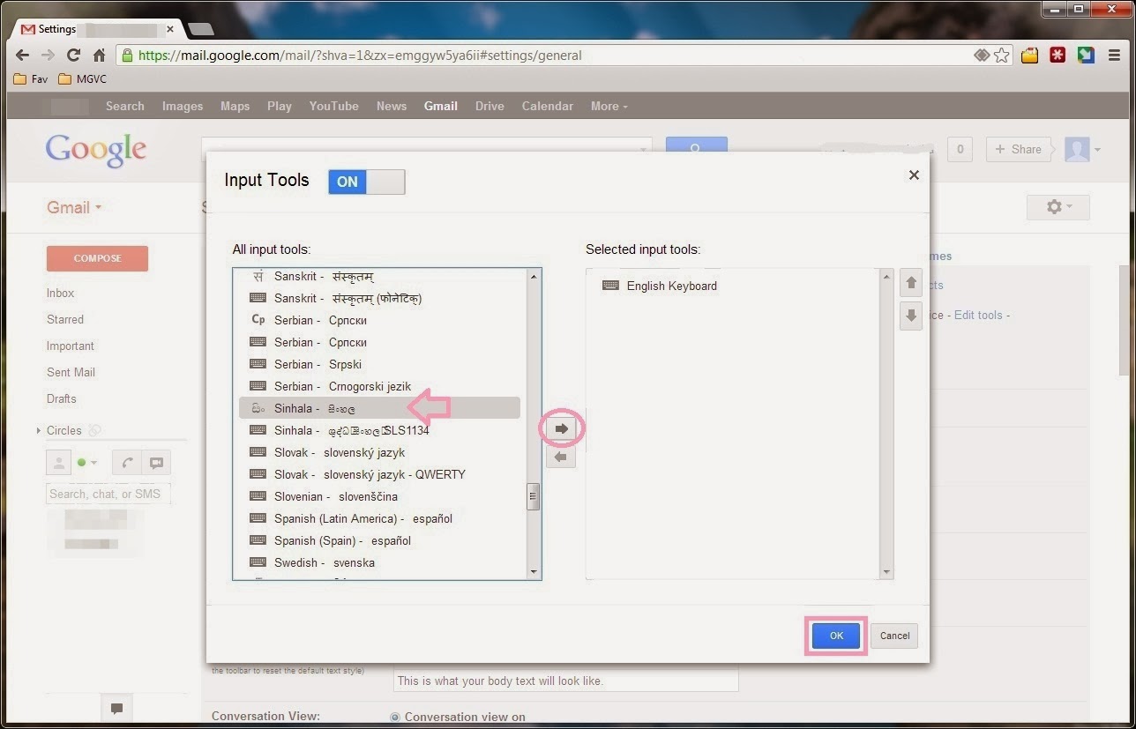Move English Keyboard up with the up-arrow icon
Viewport: 1136px width, 729px height.
[x=910, y=282]
